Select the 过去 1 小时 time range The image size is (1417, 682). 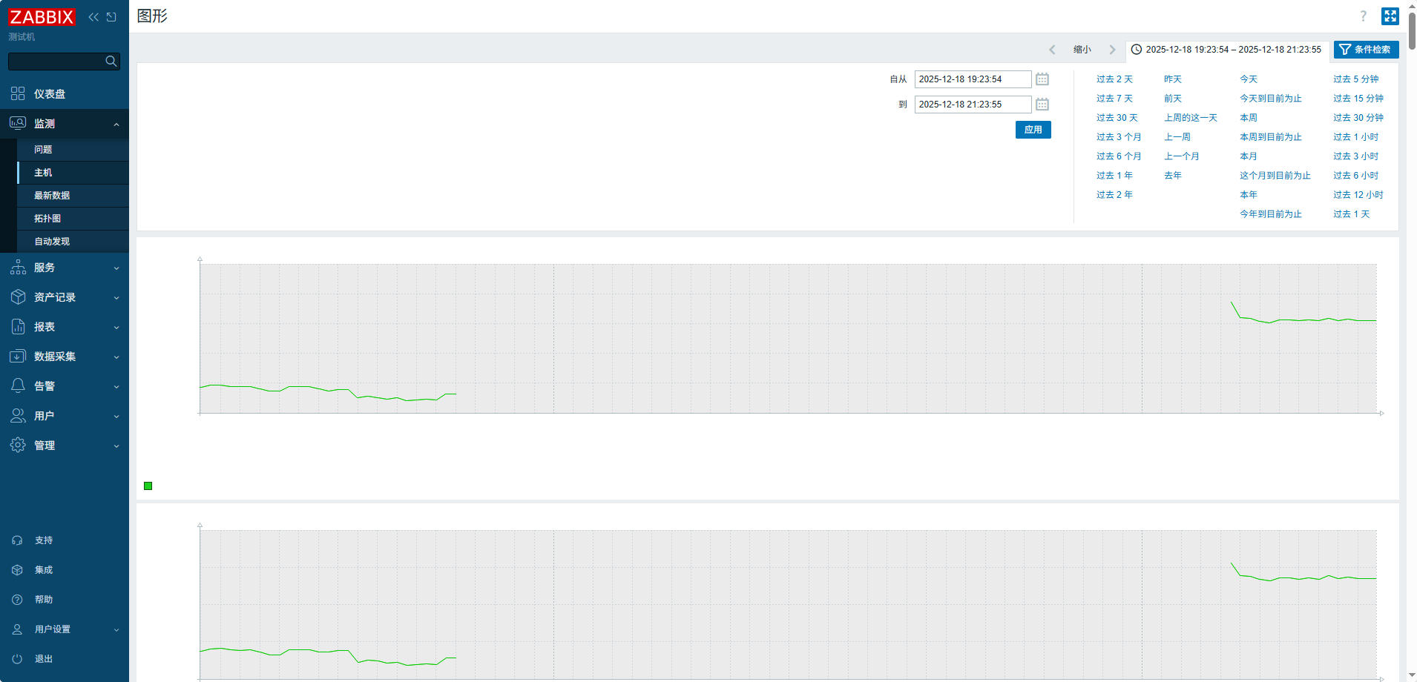(x=1355, y=137)
